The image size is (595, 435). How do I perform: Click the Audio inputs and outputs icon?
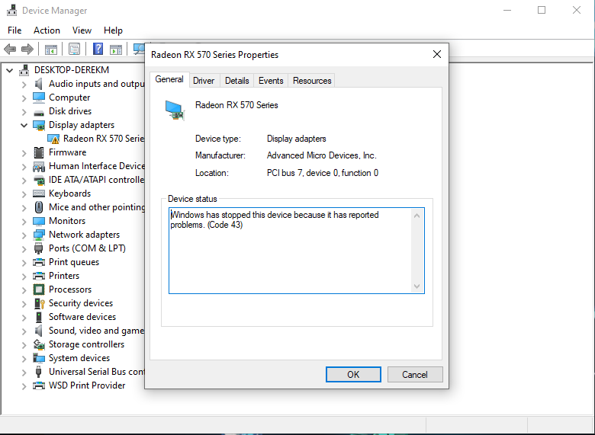pyautogui.click(x=39, y=84)
